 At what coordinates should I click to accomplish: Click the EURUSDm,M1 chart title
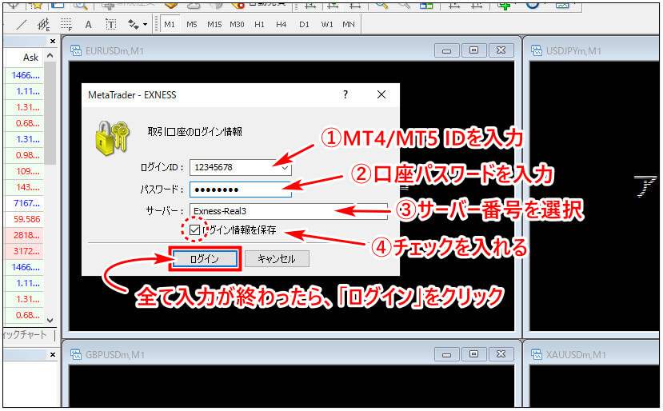(x=114, y=51)
